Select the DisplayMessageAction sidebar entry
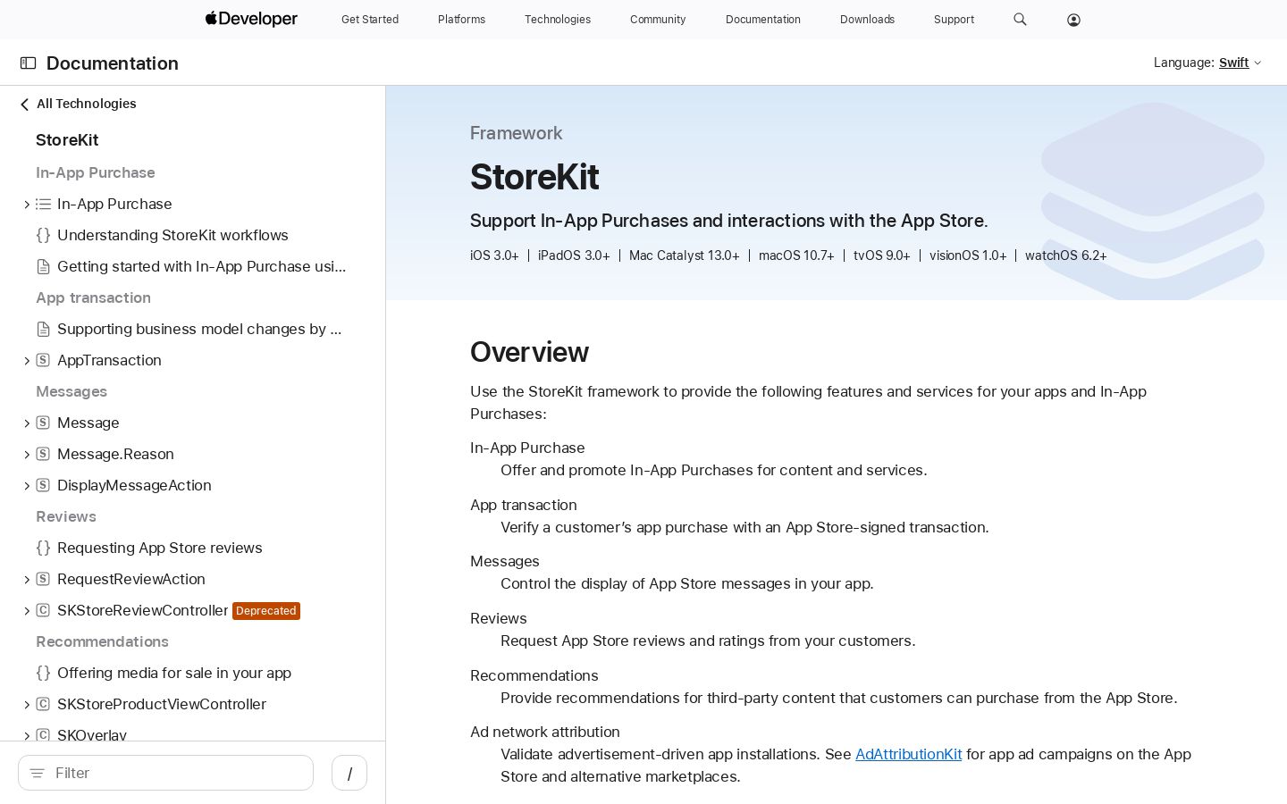The image size is (1287, 804). pos(134,486)
